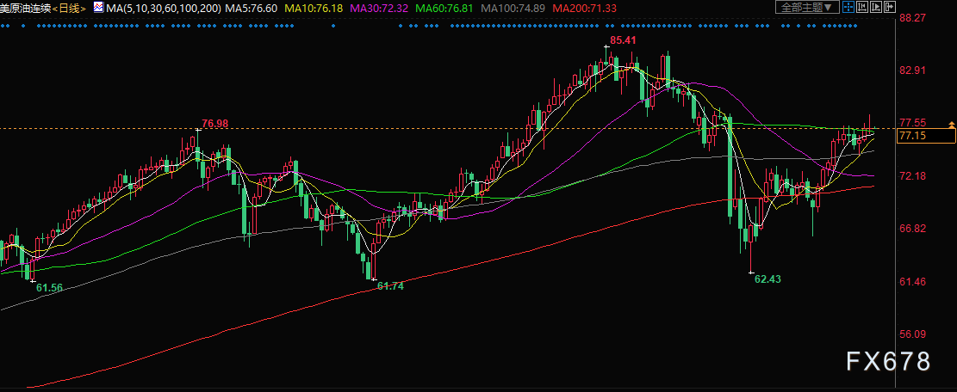Select the MA100:74.89 value
Screen dimensions: 957x392
click(513, 8)
